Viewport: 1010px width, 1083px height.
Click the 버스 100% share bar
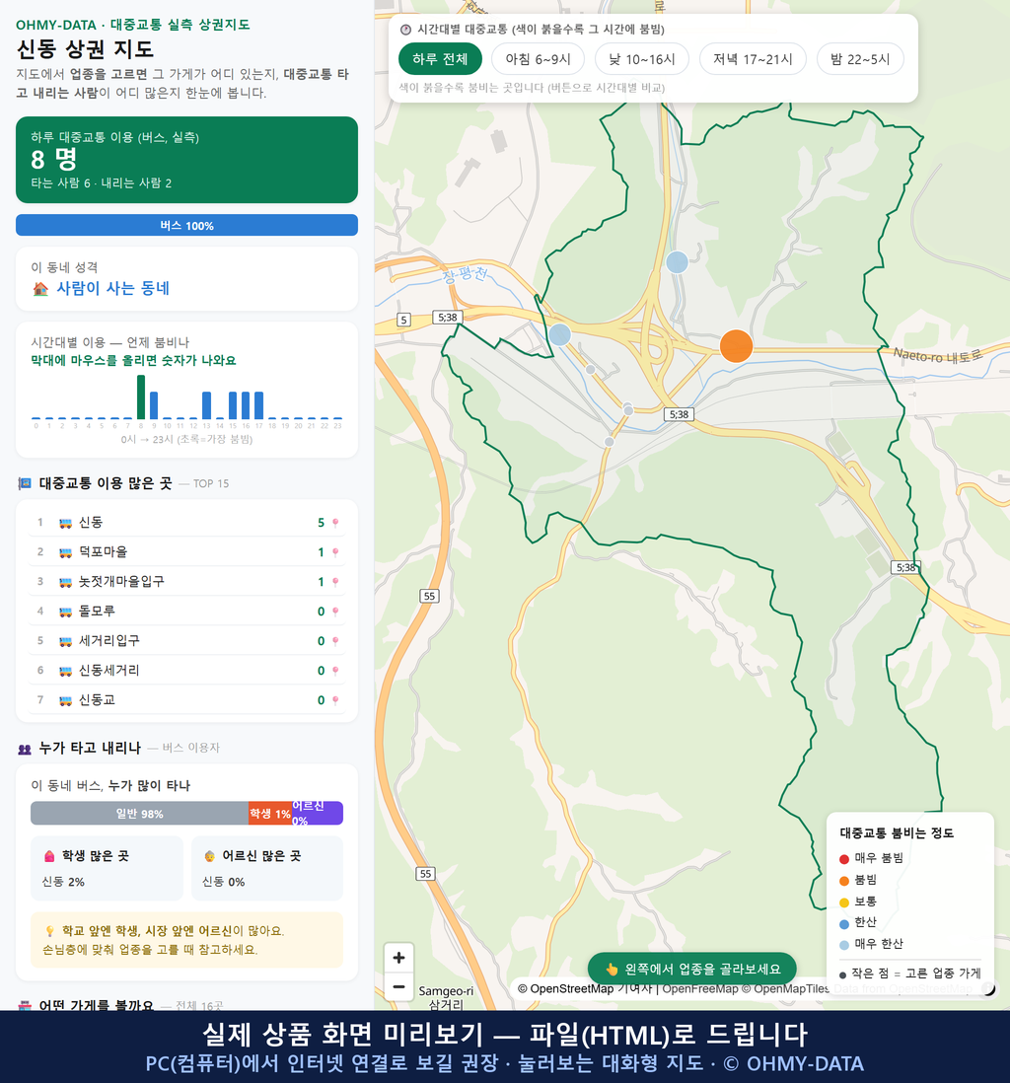pos(186,225)
